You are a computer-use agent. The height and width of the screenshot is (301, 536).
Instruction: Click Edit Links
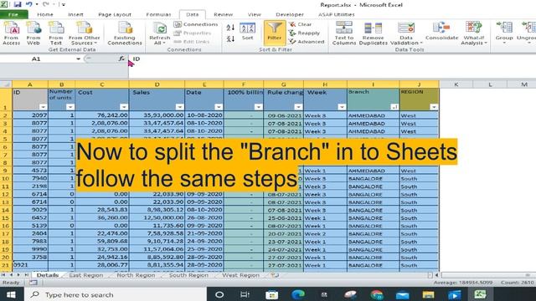(x=192, y=42)
